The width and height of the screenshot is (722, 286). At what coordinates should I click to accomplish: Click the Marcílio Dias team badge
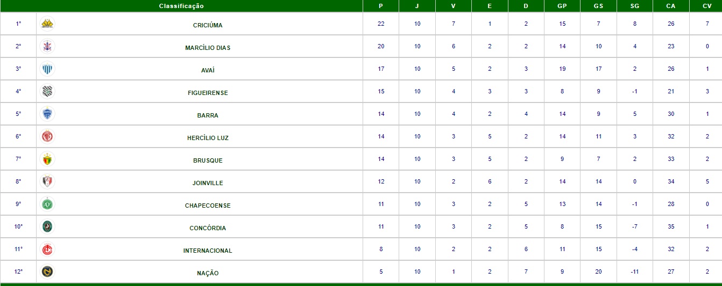(48, 47)
